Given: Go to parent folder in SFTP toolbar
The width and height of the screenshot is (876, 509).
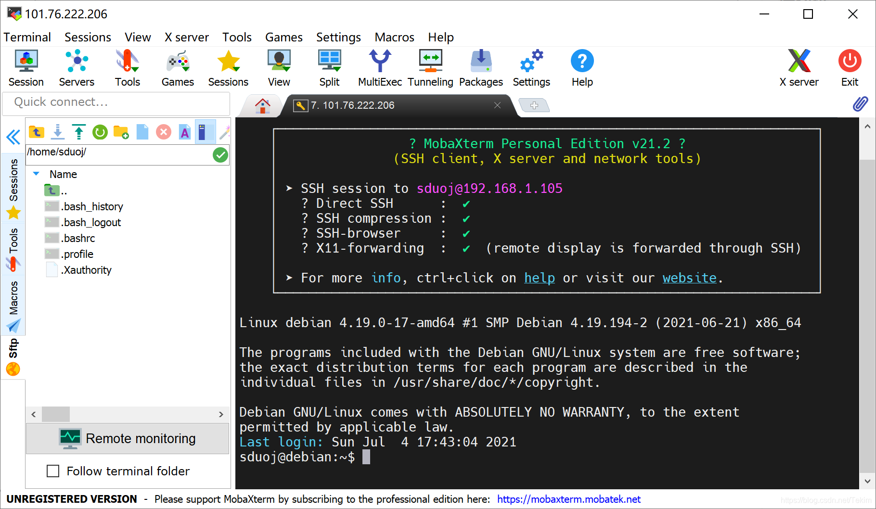Looking at the screenshot, I should point(37,132).
